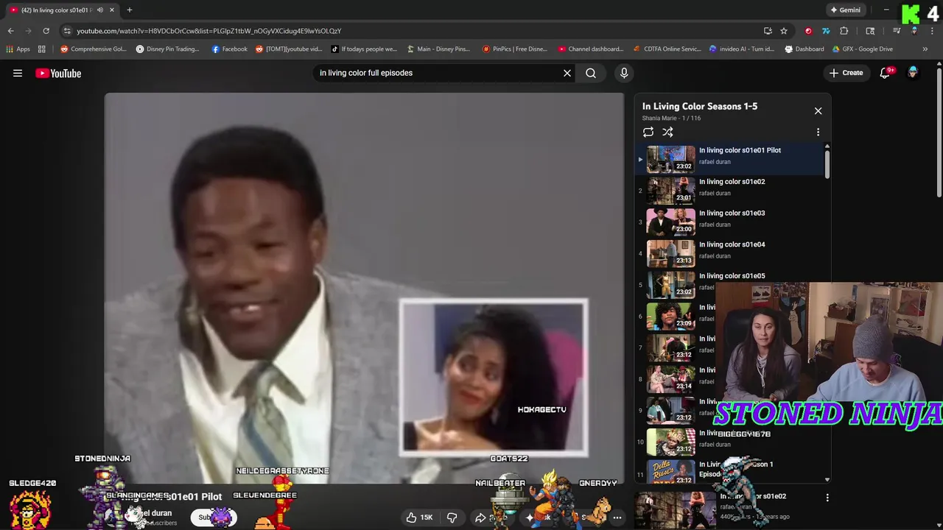The height and width of the screenshot is (530, 943).
Task: Open s01e05 playlist thumbnail
Action: click(670, 284)
